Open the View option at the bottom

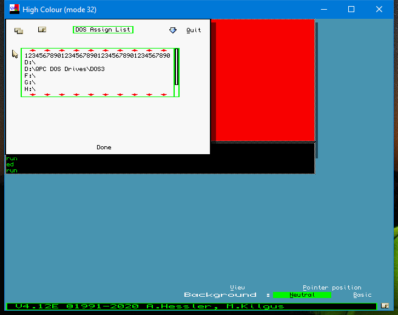pos(237,288)
